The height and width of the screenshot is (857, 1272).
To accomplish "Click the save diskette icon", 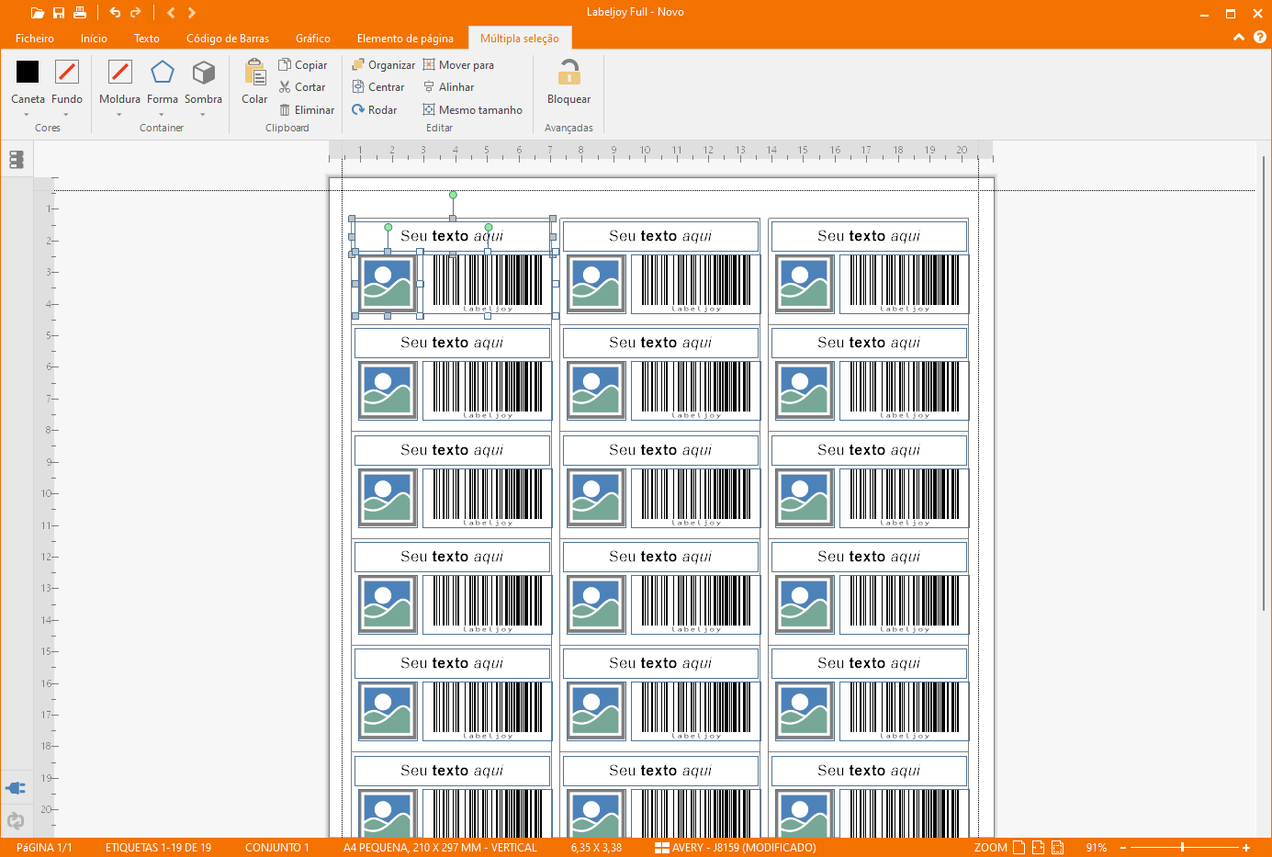I will point(59,13).
